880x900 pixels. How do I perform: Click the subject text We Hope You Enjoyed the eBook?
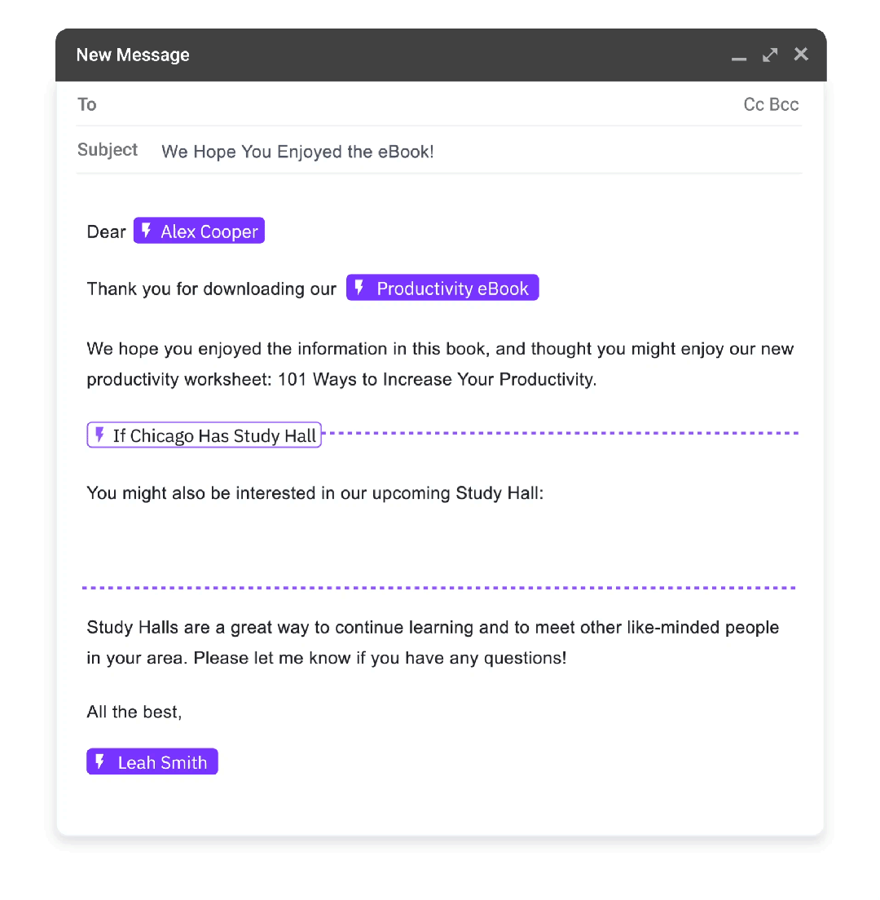[297, 152]
